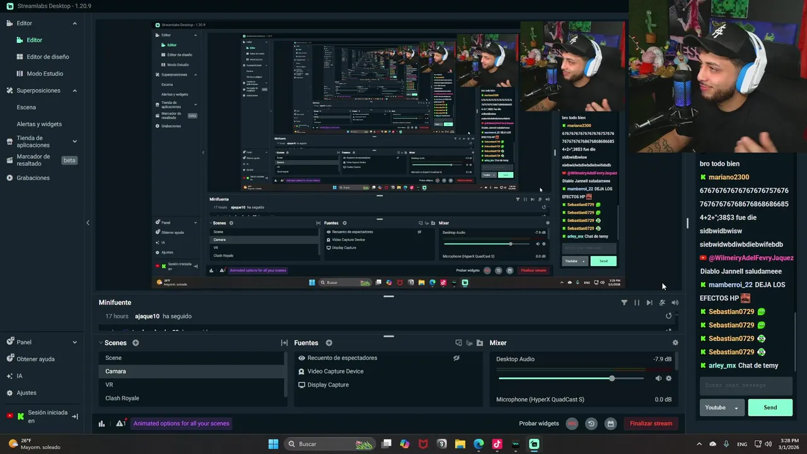Pause the Minifuente alert queue

[637, 303]
